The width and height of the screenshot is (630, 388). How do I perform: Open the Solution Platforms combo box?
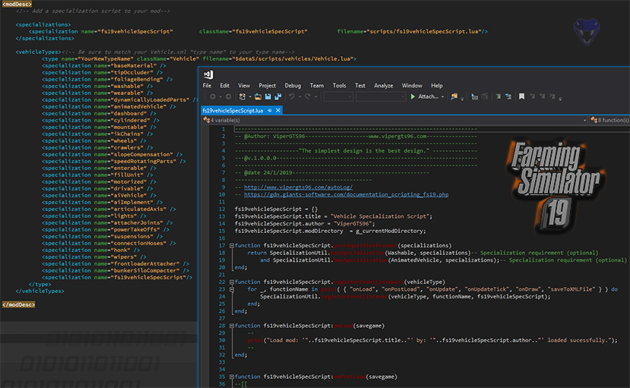click(x=381, y=96)
